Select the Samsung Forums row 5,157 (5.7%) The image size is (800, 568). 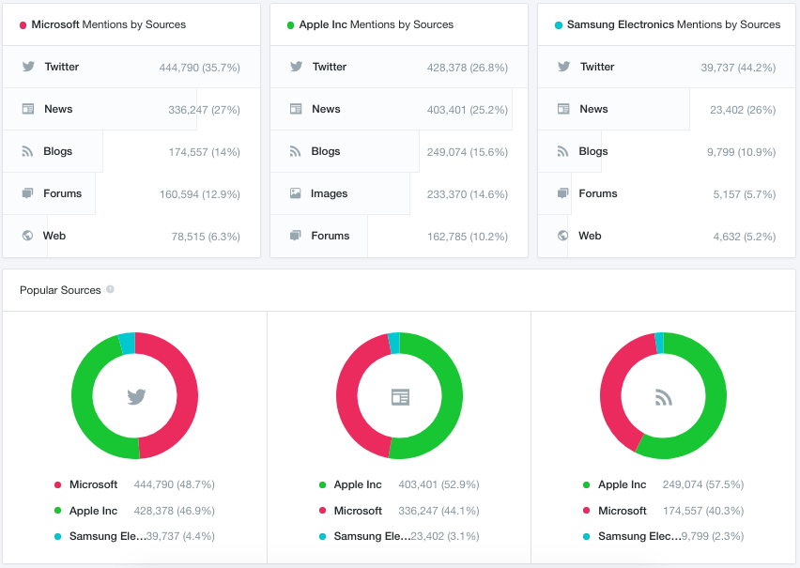click(667, 194)
